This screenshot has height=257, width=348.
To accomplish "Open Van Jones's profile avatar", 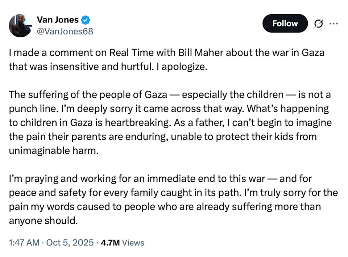I will [20, 25].
